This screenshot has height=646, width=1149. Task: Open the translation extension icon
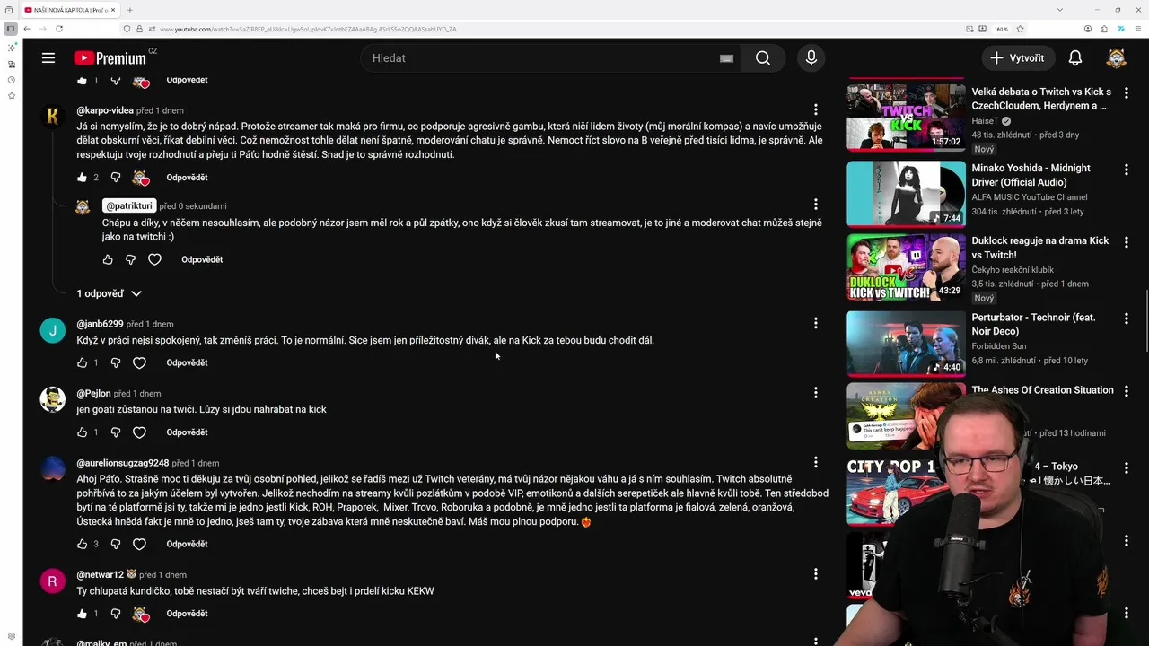click(x=1120, y=29)
